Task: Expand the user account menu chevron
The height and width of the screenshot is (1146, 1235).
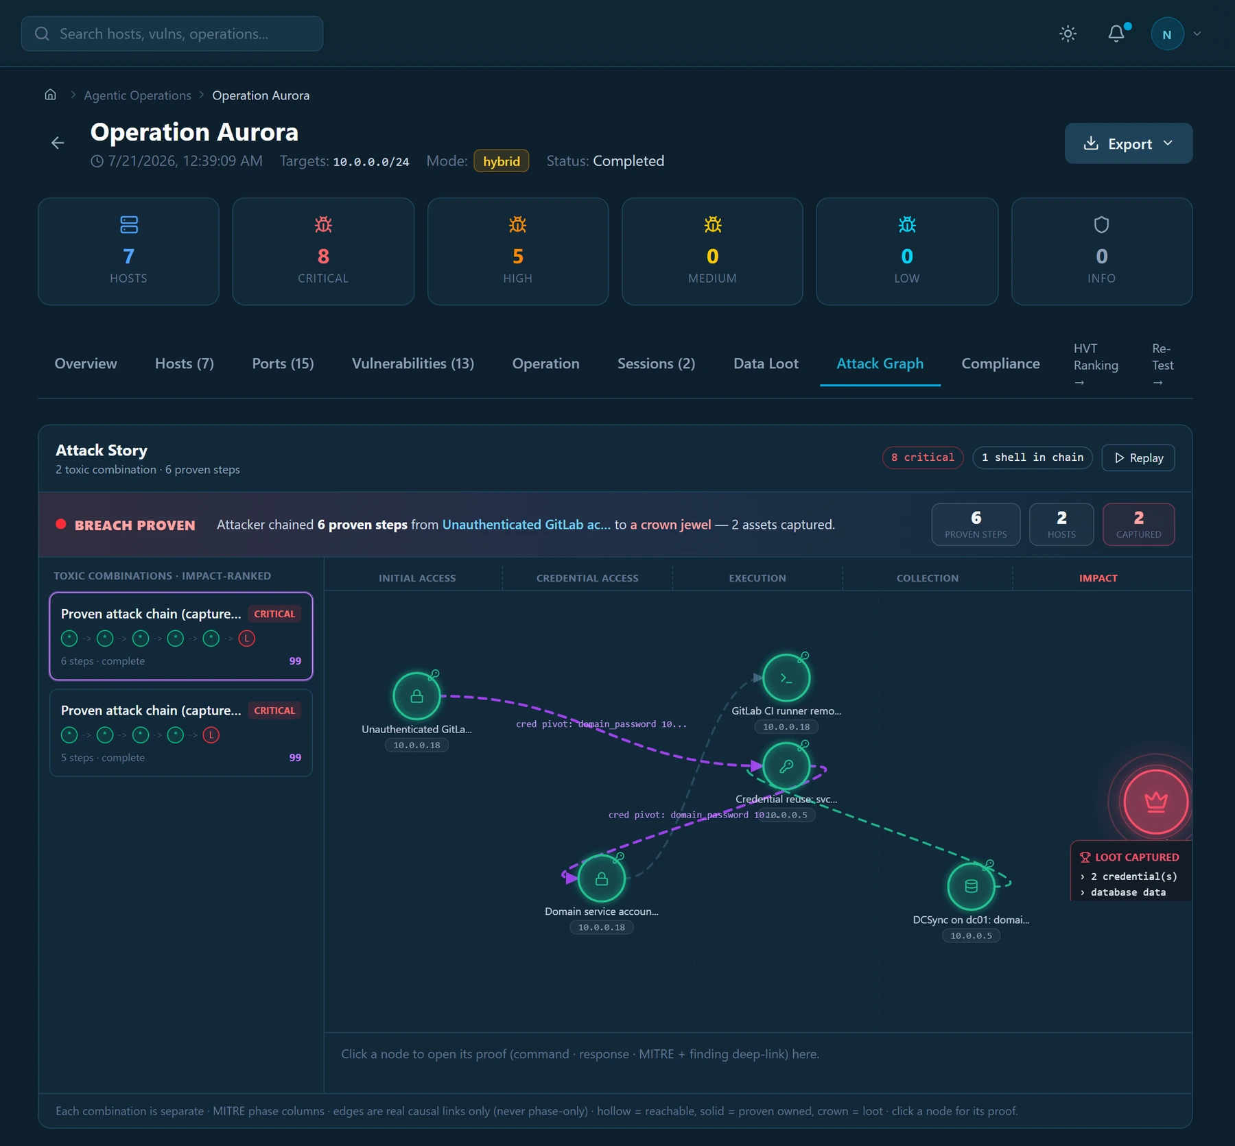Action: (1197, 34)
